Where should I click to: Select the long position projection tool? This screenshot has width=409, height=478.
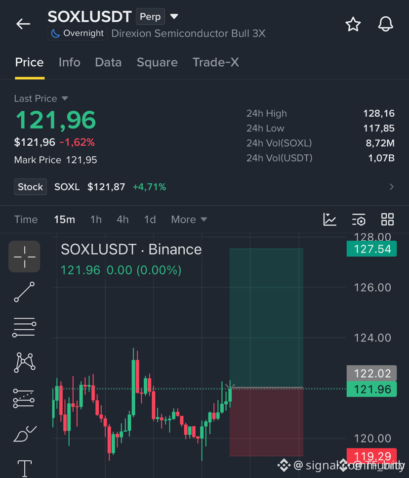(24, 398)
